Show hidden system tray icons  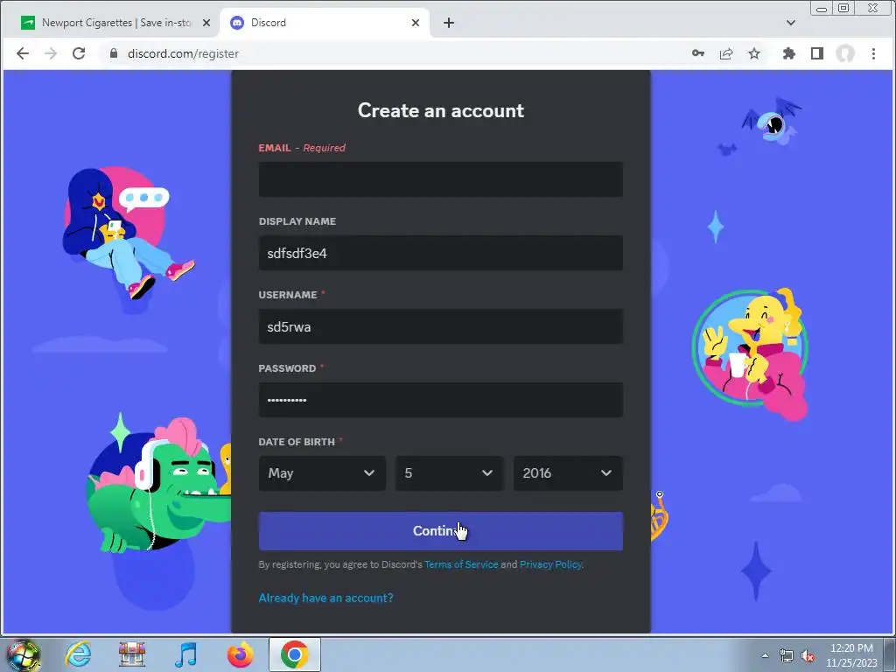(x=765, y=655)
